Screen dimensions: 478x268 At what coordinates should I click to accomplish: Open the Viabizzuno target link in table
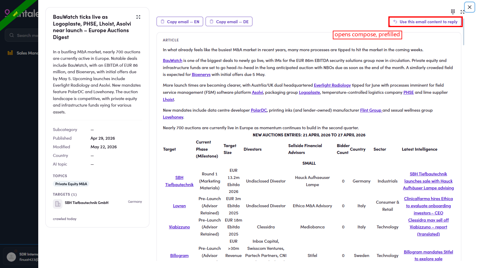[x=179, y=227]
